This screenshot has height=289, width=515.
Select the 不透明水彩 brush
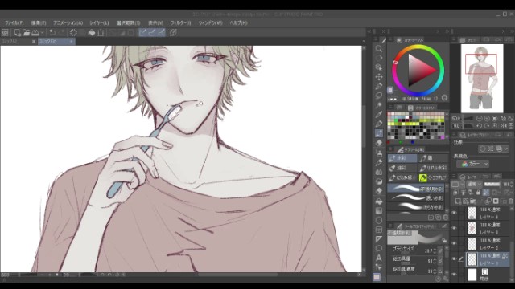click(416, 188)
